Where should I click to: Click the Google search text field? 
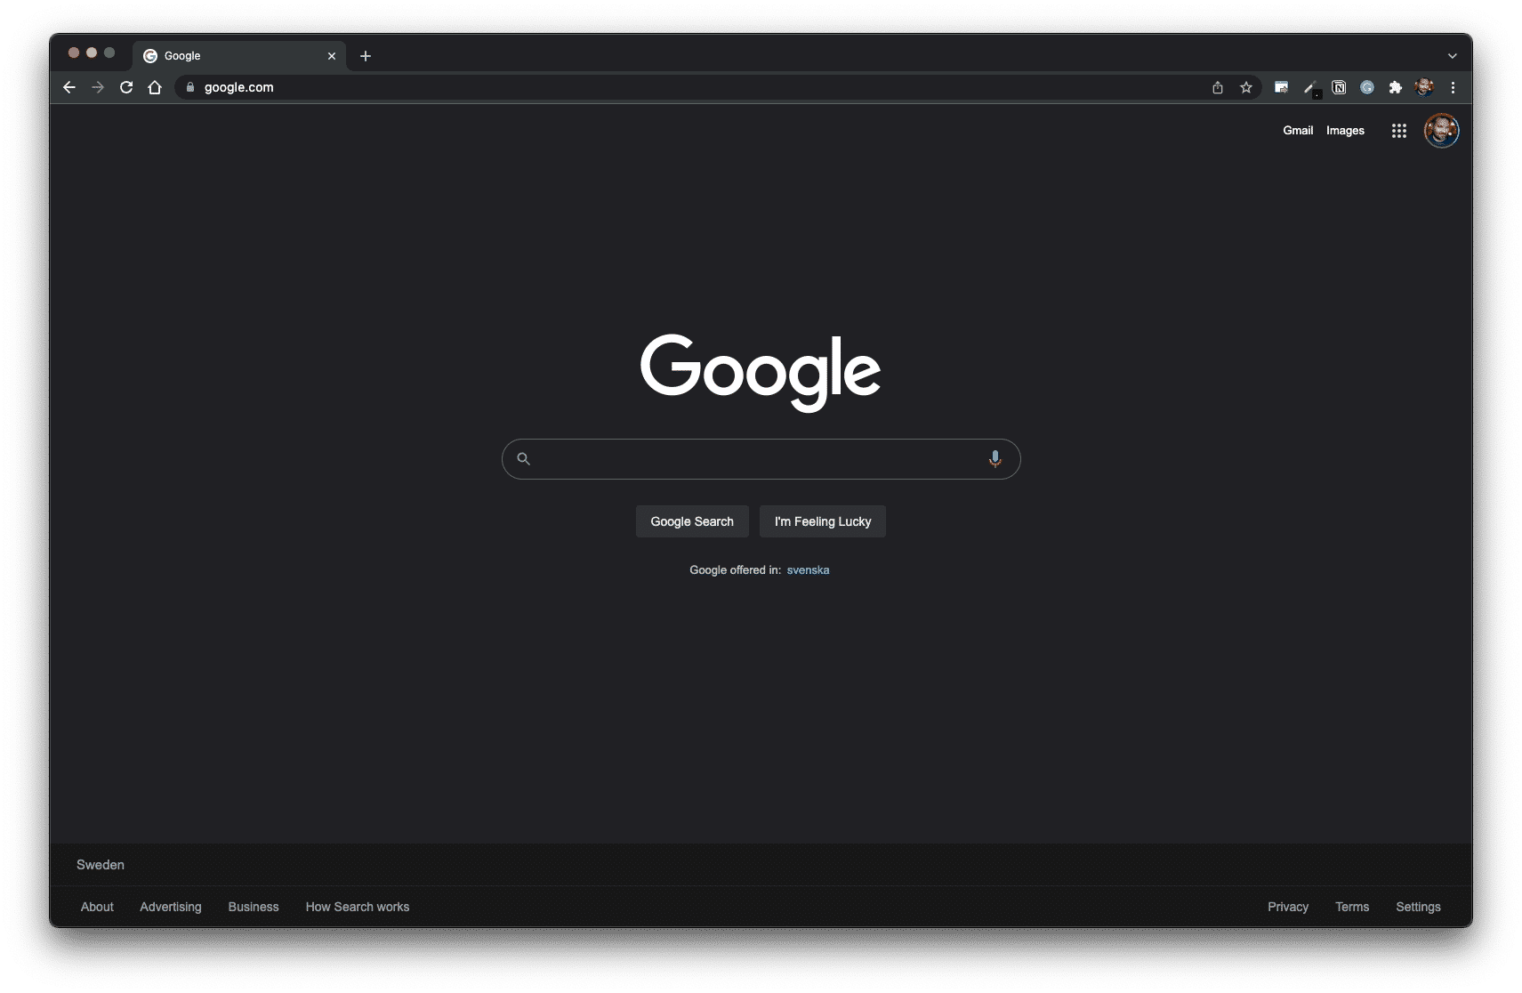(x=761, y=459)
